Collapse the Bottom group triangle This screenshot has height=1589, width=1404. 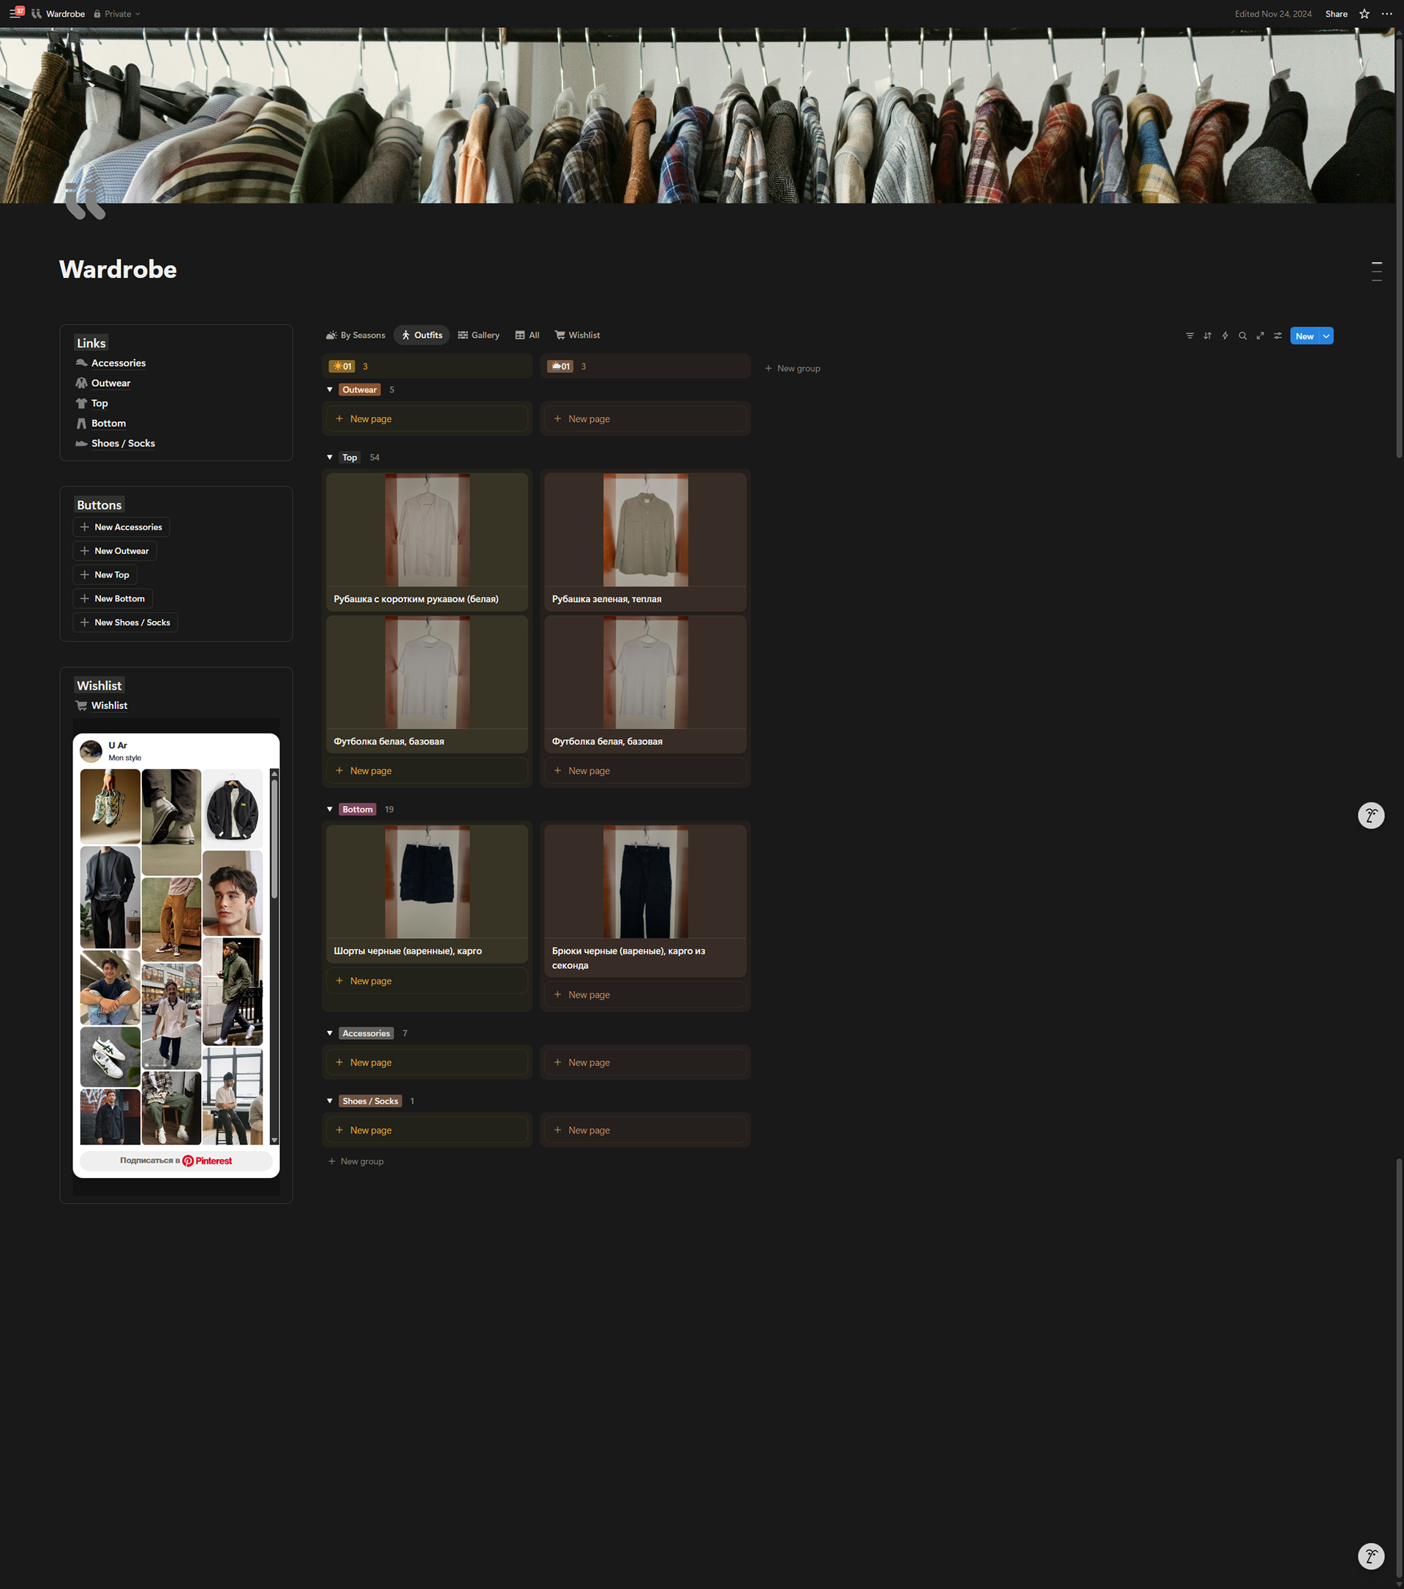[330, 809]
